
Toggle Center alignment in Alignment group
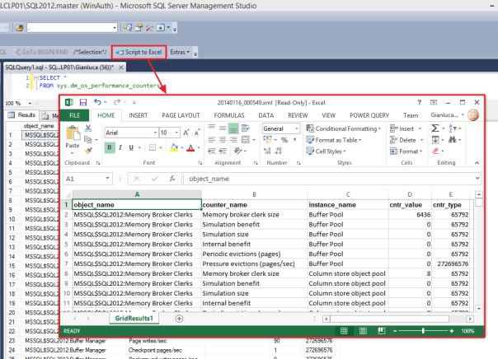click(223, 139)
